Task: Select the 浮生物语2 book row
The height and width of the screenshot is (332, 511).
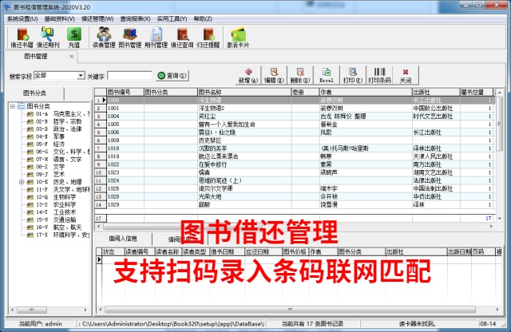Action: click(295, 109)
